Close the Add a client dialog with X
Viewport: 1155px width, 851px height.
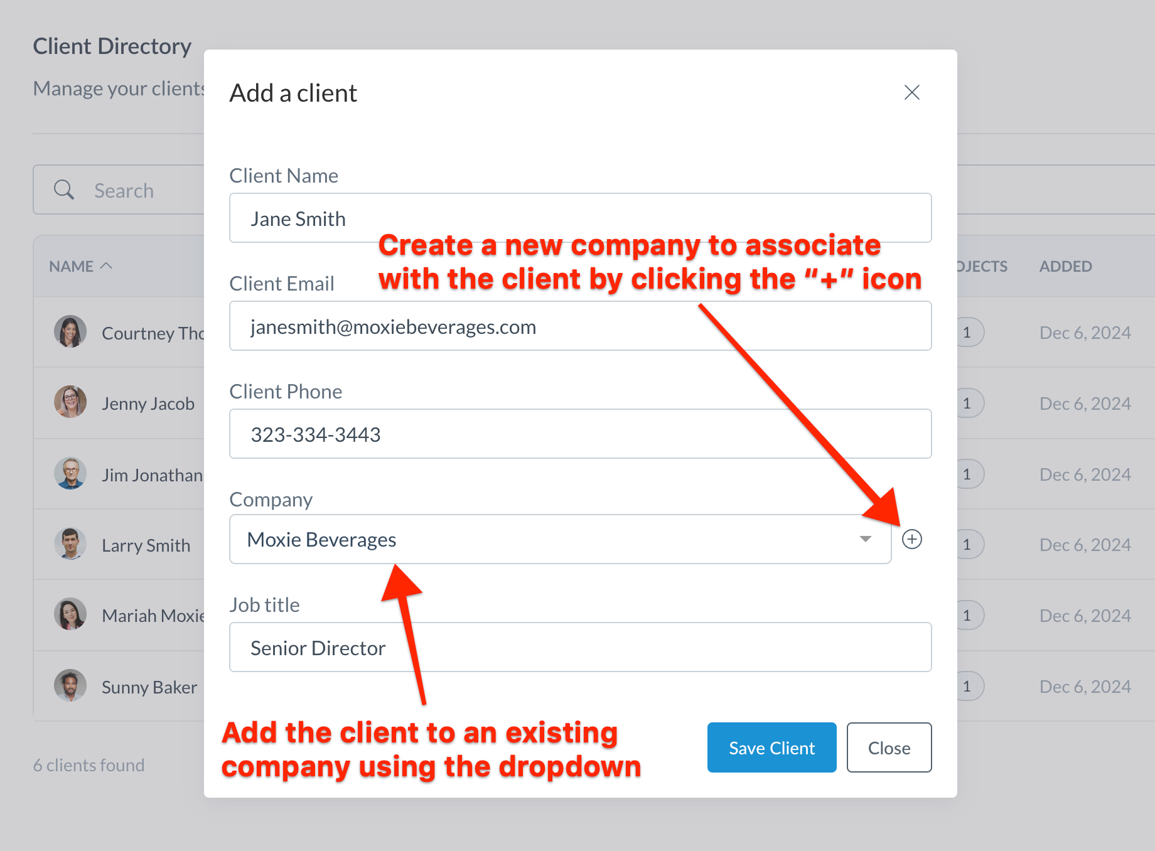tap(911, 92)
